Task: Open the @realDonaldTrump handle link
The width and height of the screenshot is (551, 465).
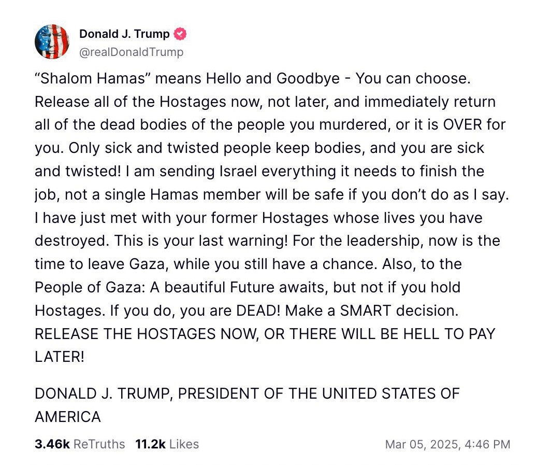Action: (x=131, y=52)
